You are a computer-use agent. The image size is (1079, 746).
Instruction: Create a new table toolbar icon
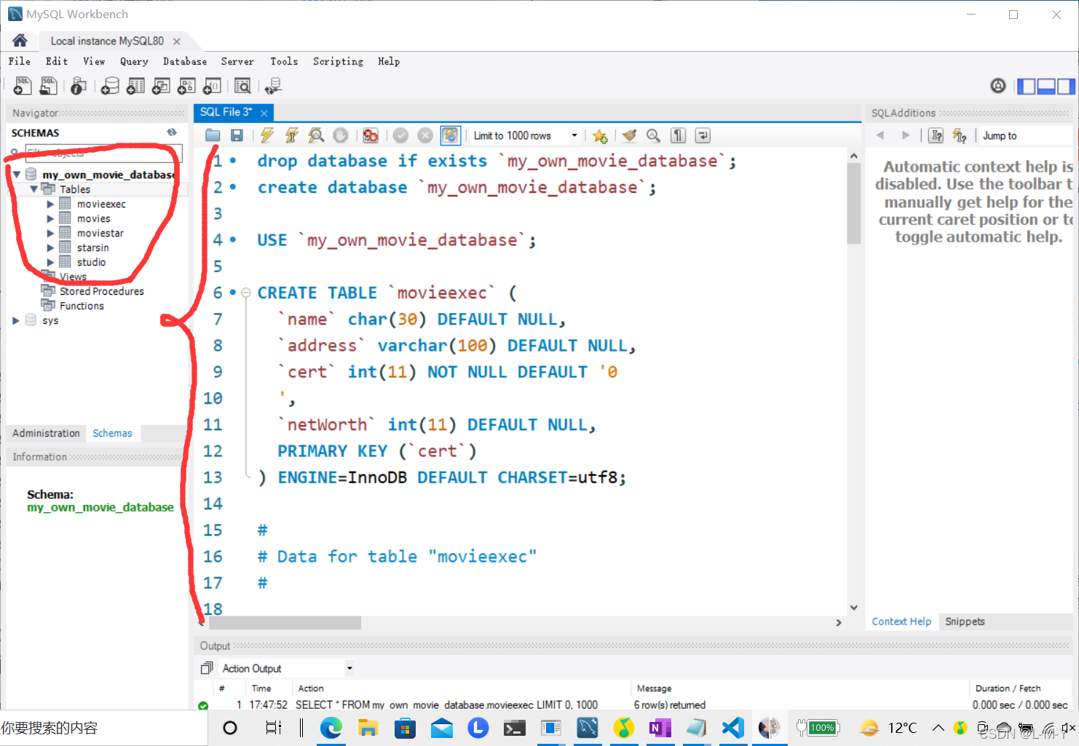pos(135,86)
